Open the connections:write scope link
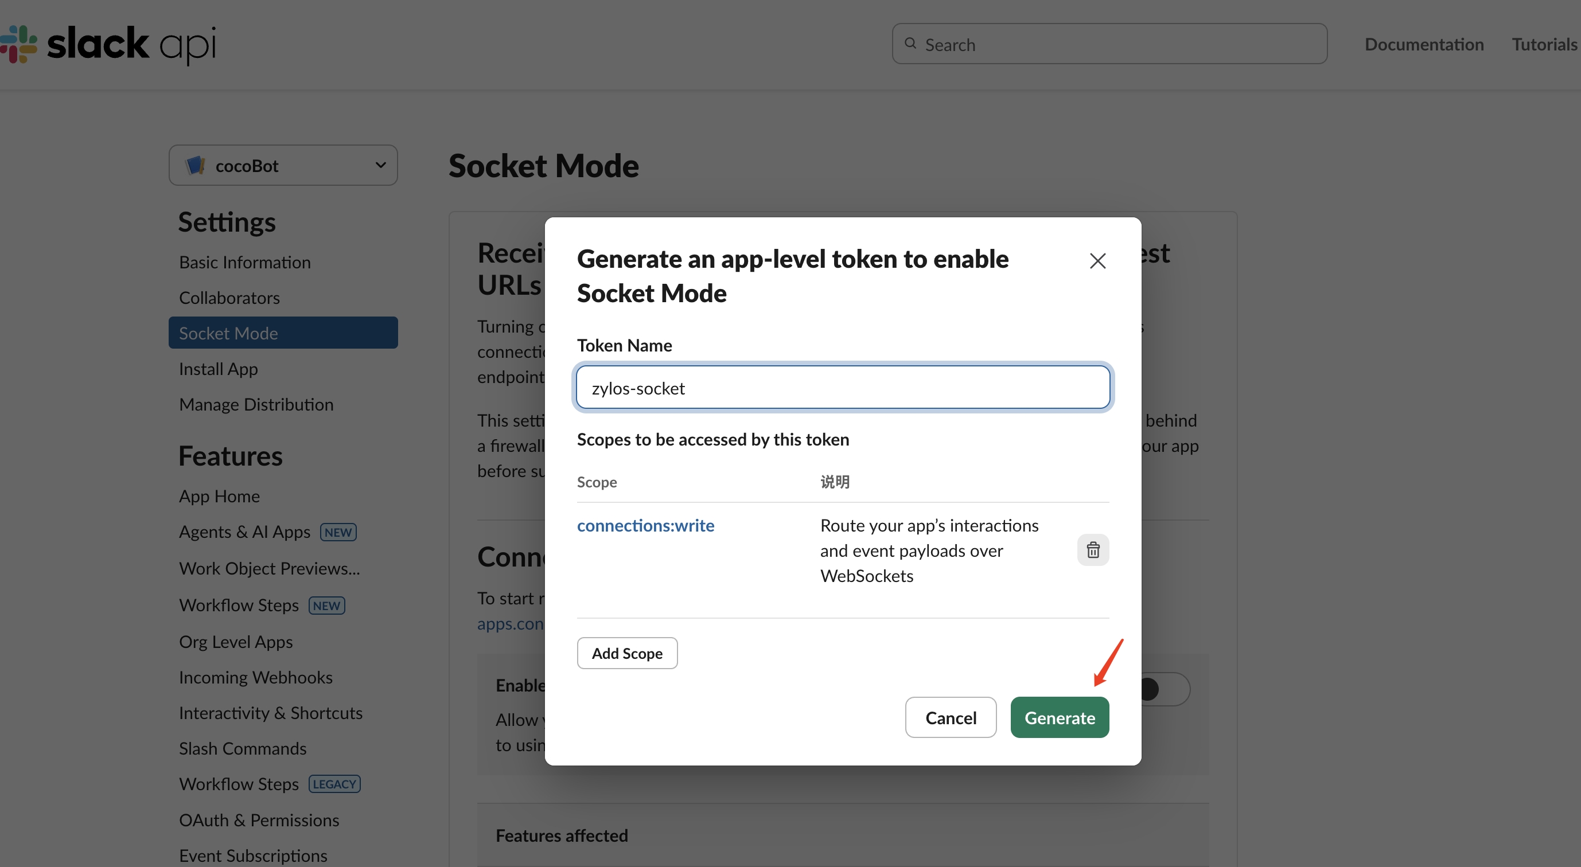The height and width of the screenshot is (867, 1581). coord(645,525)
